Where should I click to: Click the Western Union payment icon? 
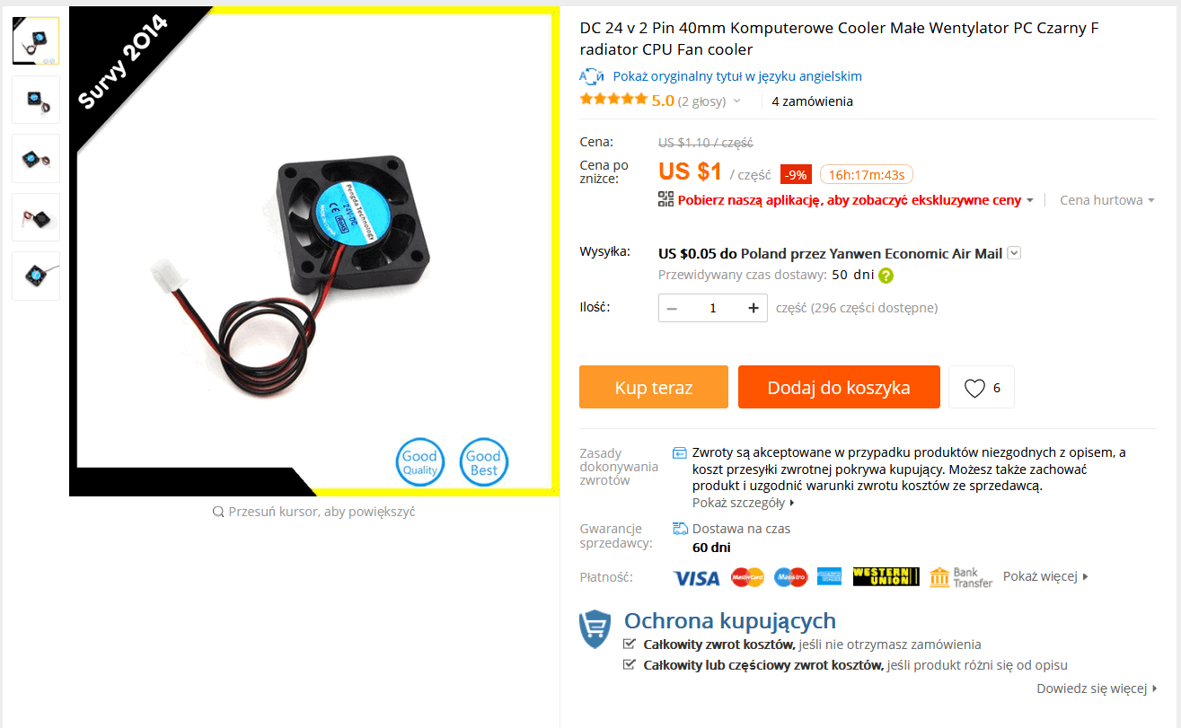pyautogui.click(x=886, y=577)
